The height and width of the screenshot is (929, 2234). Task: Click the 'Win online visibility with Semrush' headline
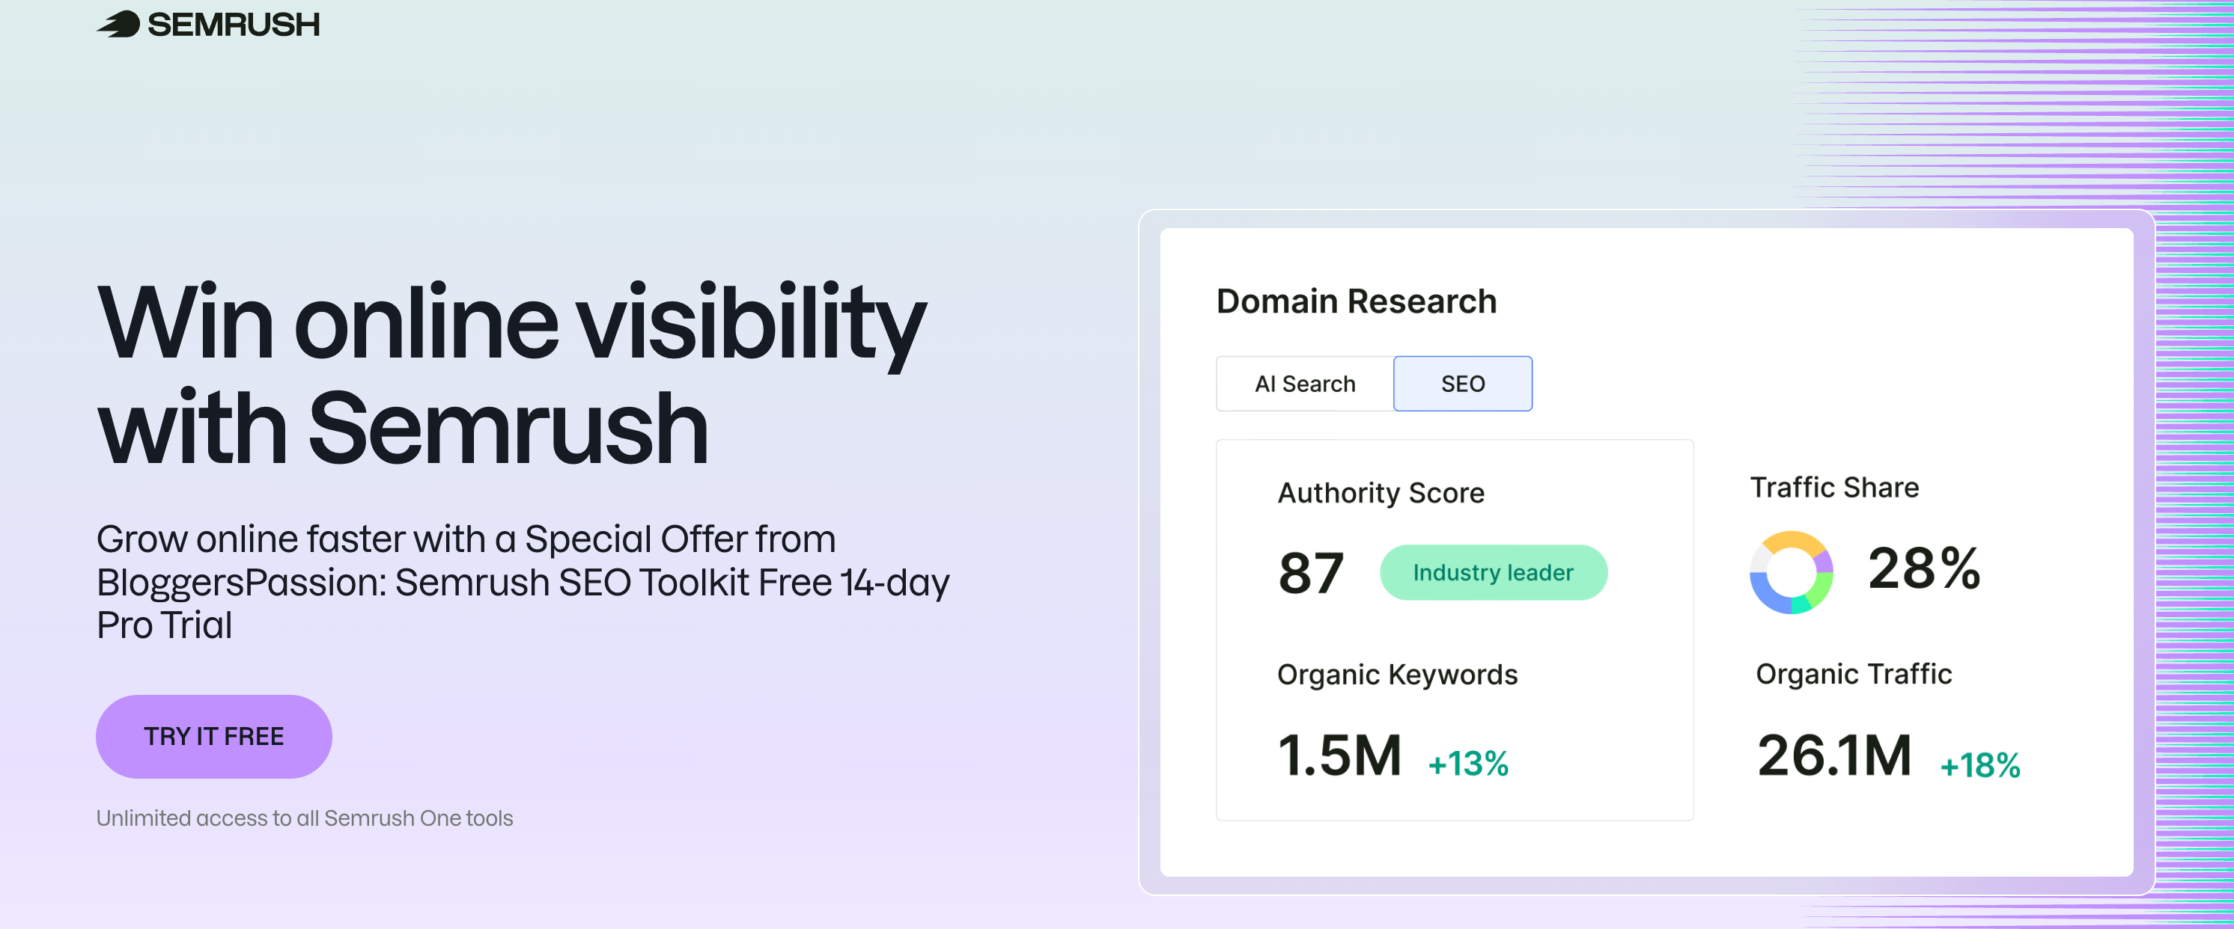coord(511,375)
